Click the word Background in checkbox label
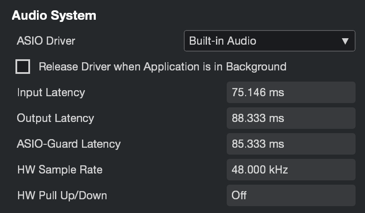365x213 pixels. pos(256,67)
